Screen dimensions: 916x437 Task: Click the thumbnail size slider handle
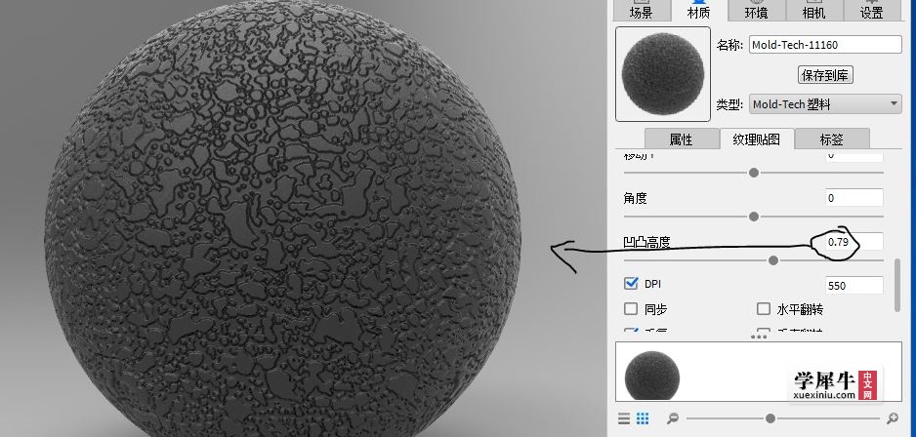pos(770,418)
